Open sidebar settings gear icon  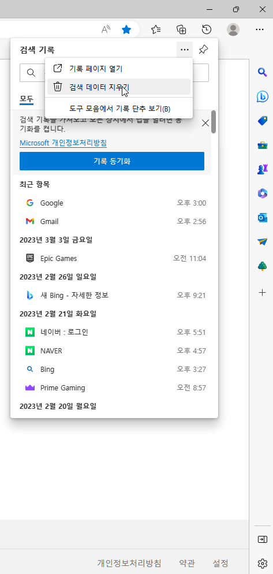pos(263,563)
